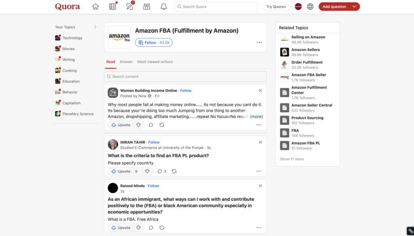The height and width of the screenshot is (236, 414).
Task: Comment on the IMRAN TAHIR question
Action: click(160, 171)
